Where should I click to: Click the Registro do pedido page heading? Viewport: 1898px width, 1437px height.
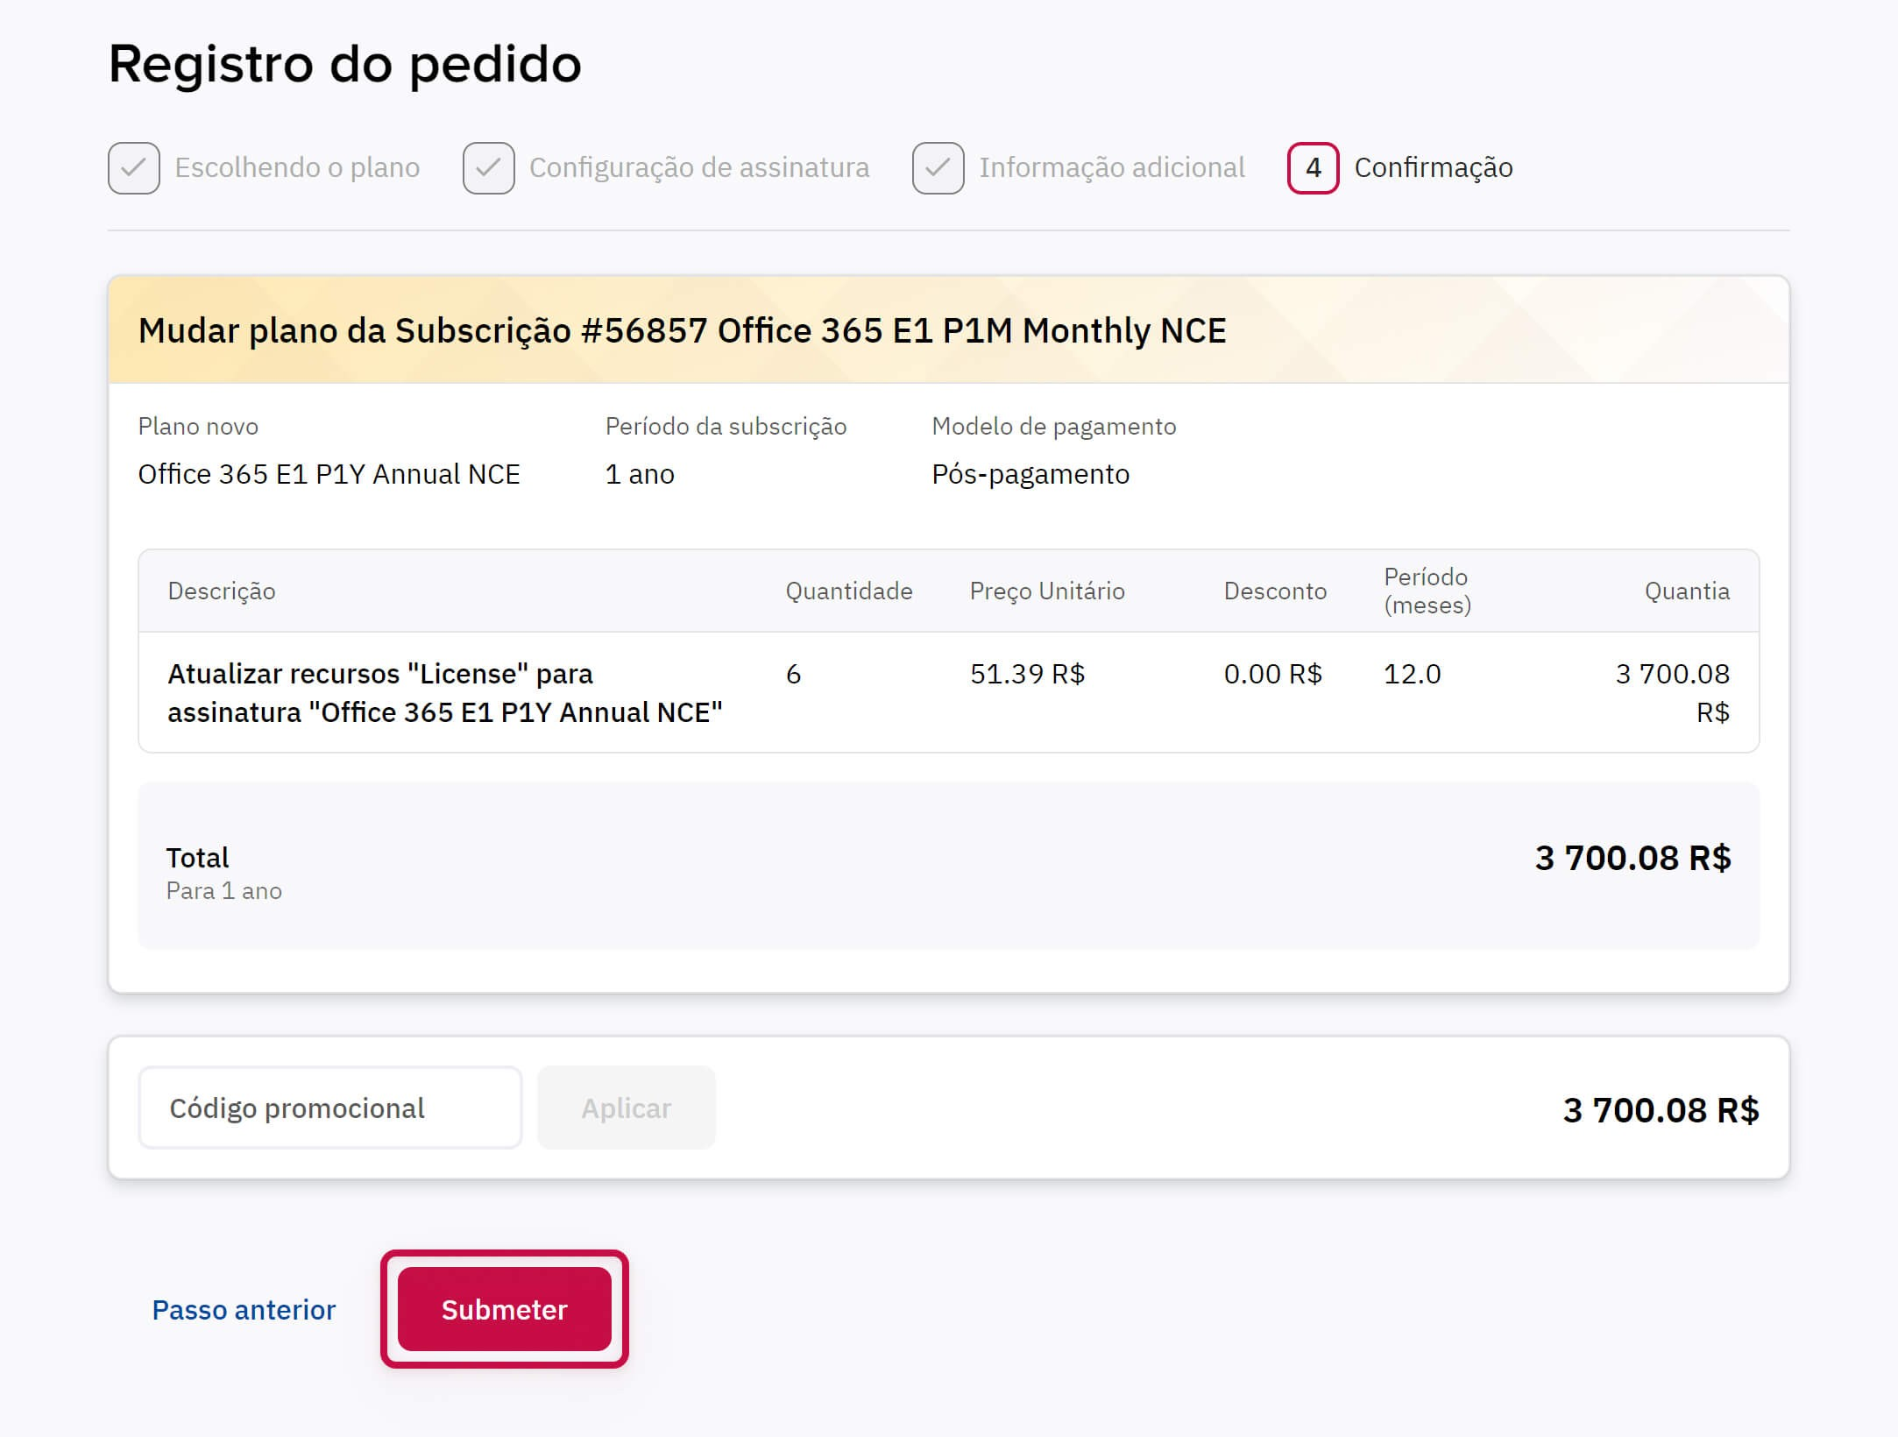pyautogui.click(x=344, y=64)
